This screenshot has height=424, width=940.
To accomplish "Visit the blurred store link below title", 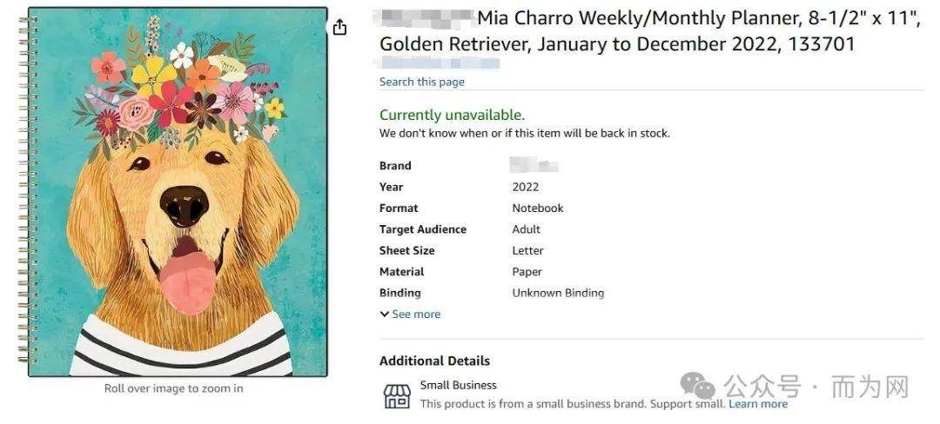I will (x=440, y=63).
